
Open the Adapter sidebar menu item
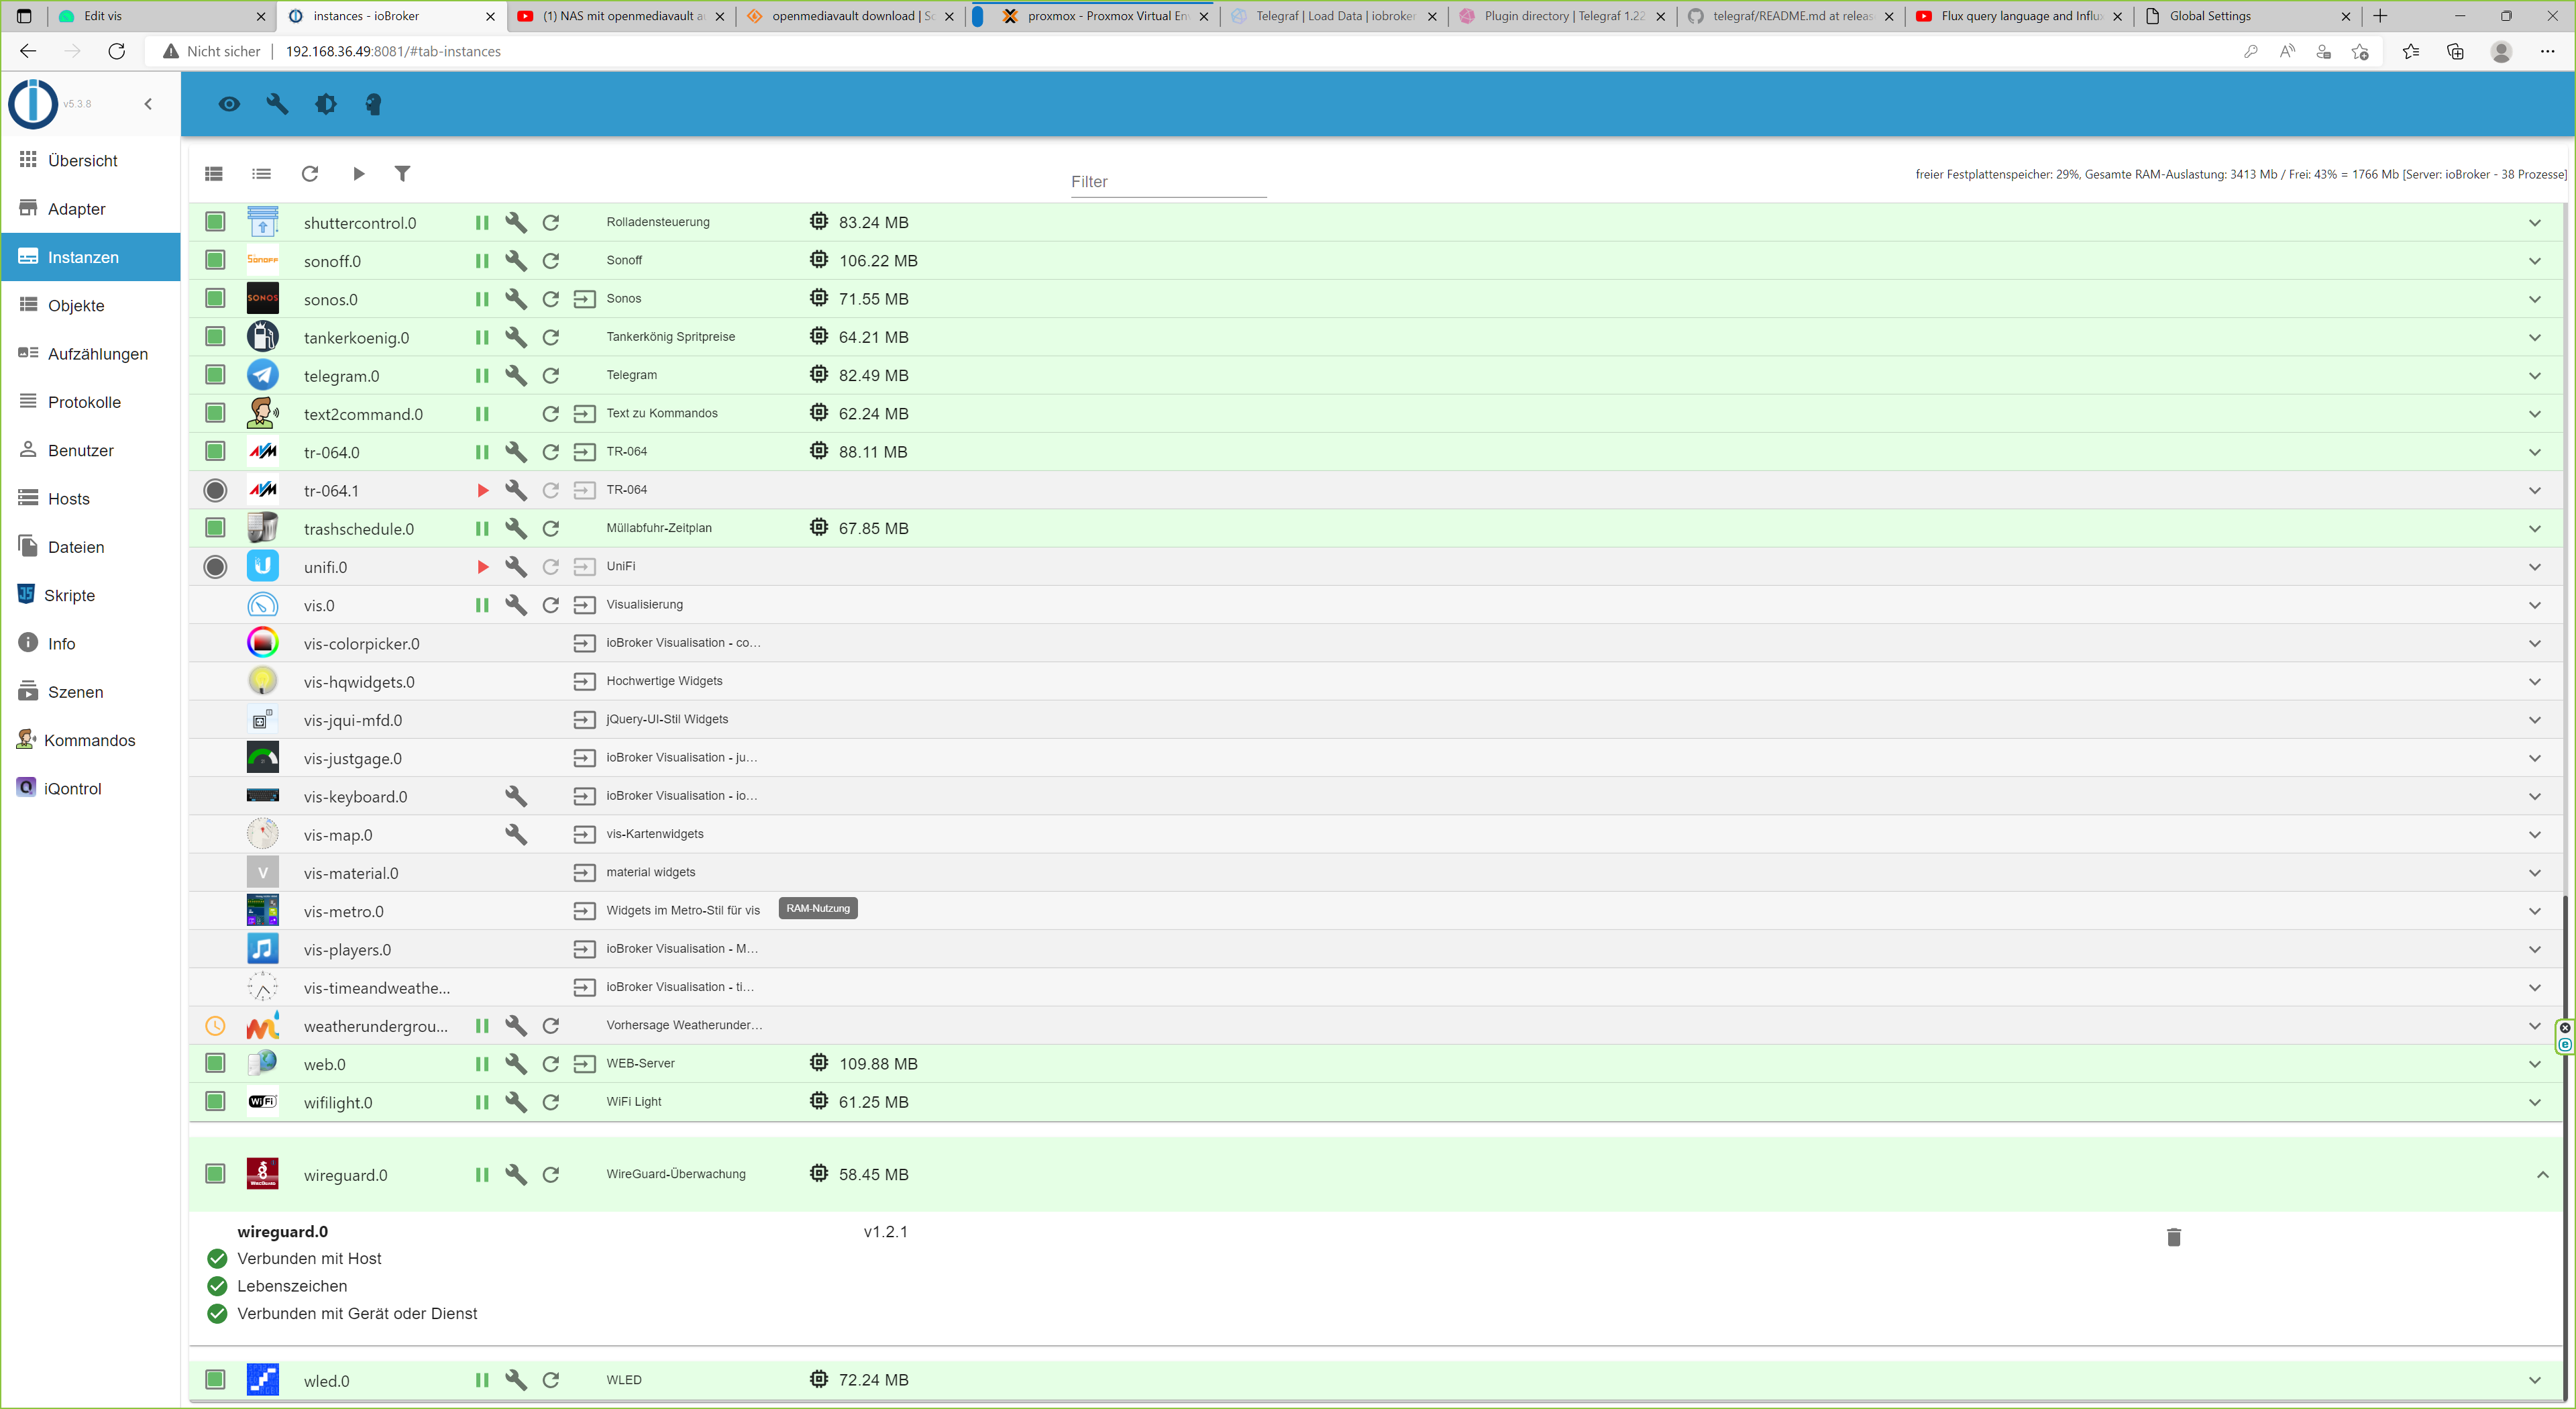pos(76,209)
